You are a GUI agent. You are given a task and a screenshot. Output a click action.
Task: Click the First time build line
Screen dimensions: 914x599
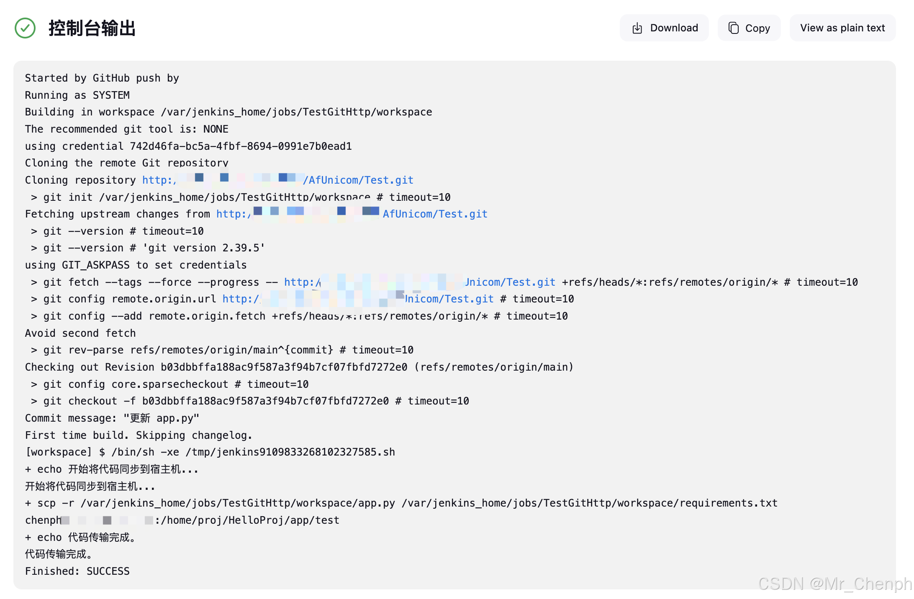pyautogui.click(x=139, y=435)
